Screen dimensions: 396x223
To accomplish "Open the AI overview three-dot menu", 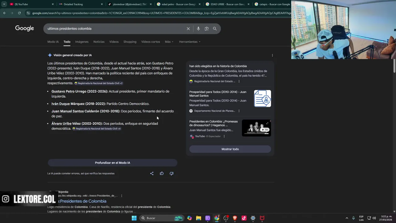I will point(272,55).
